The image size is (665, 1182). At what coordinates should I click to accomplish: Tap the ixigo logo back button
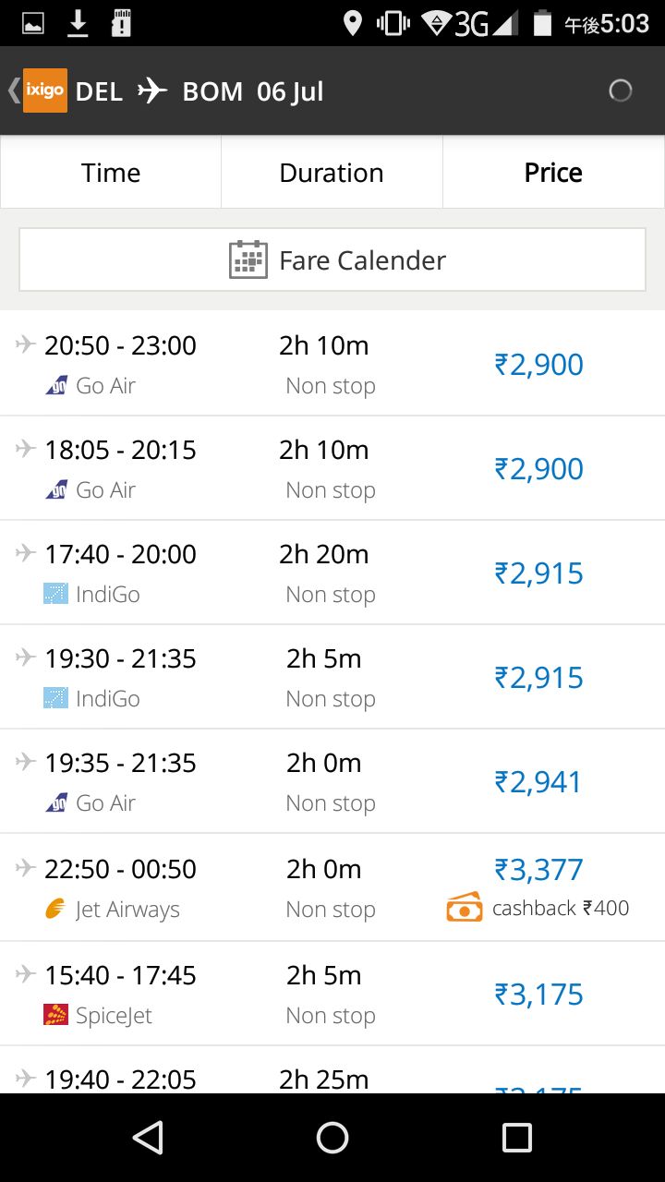click(43, 90)
